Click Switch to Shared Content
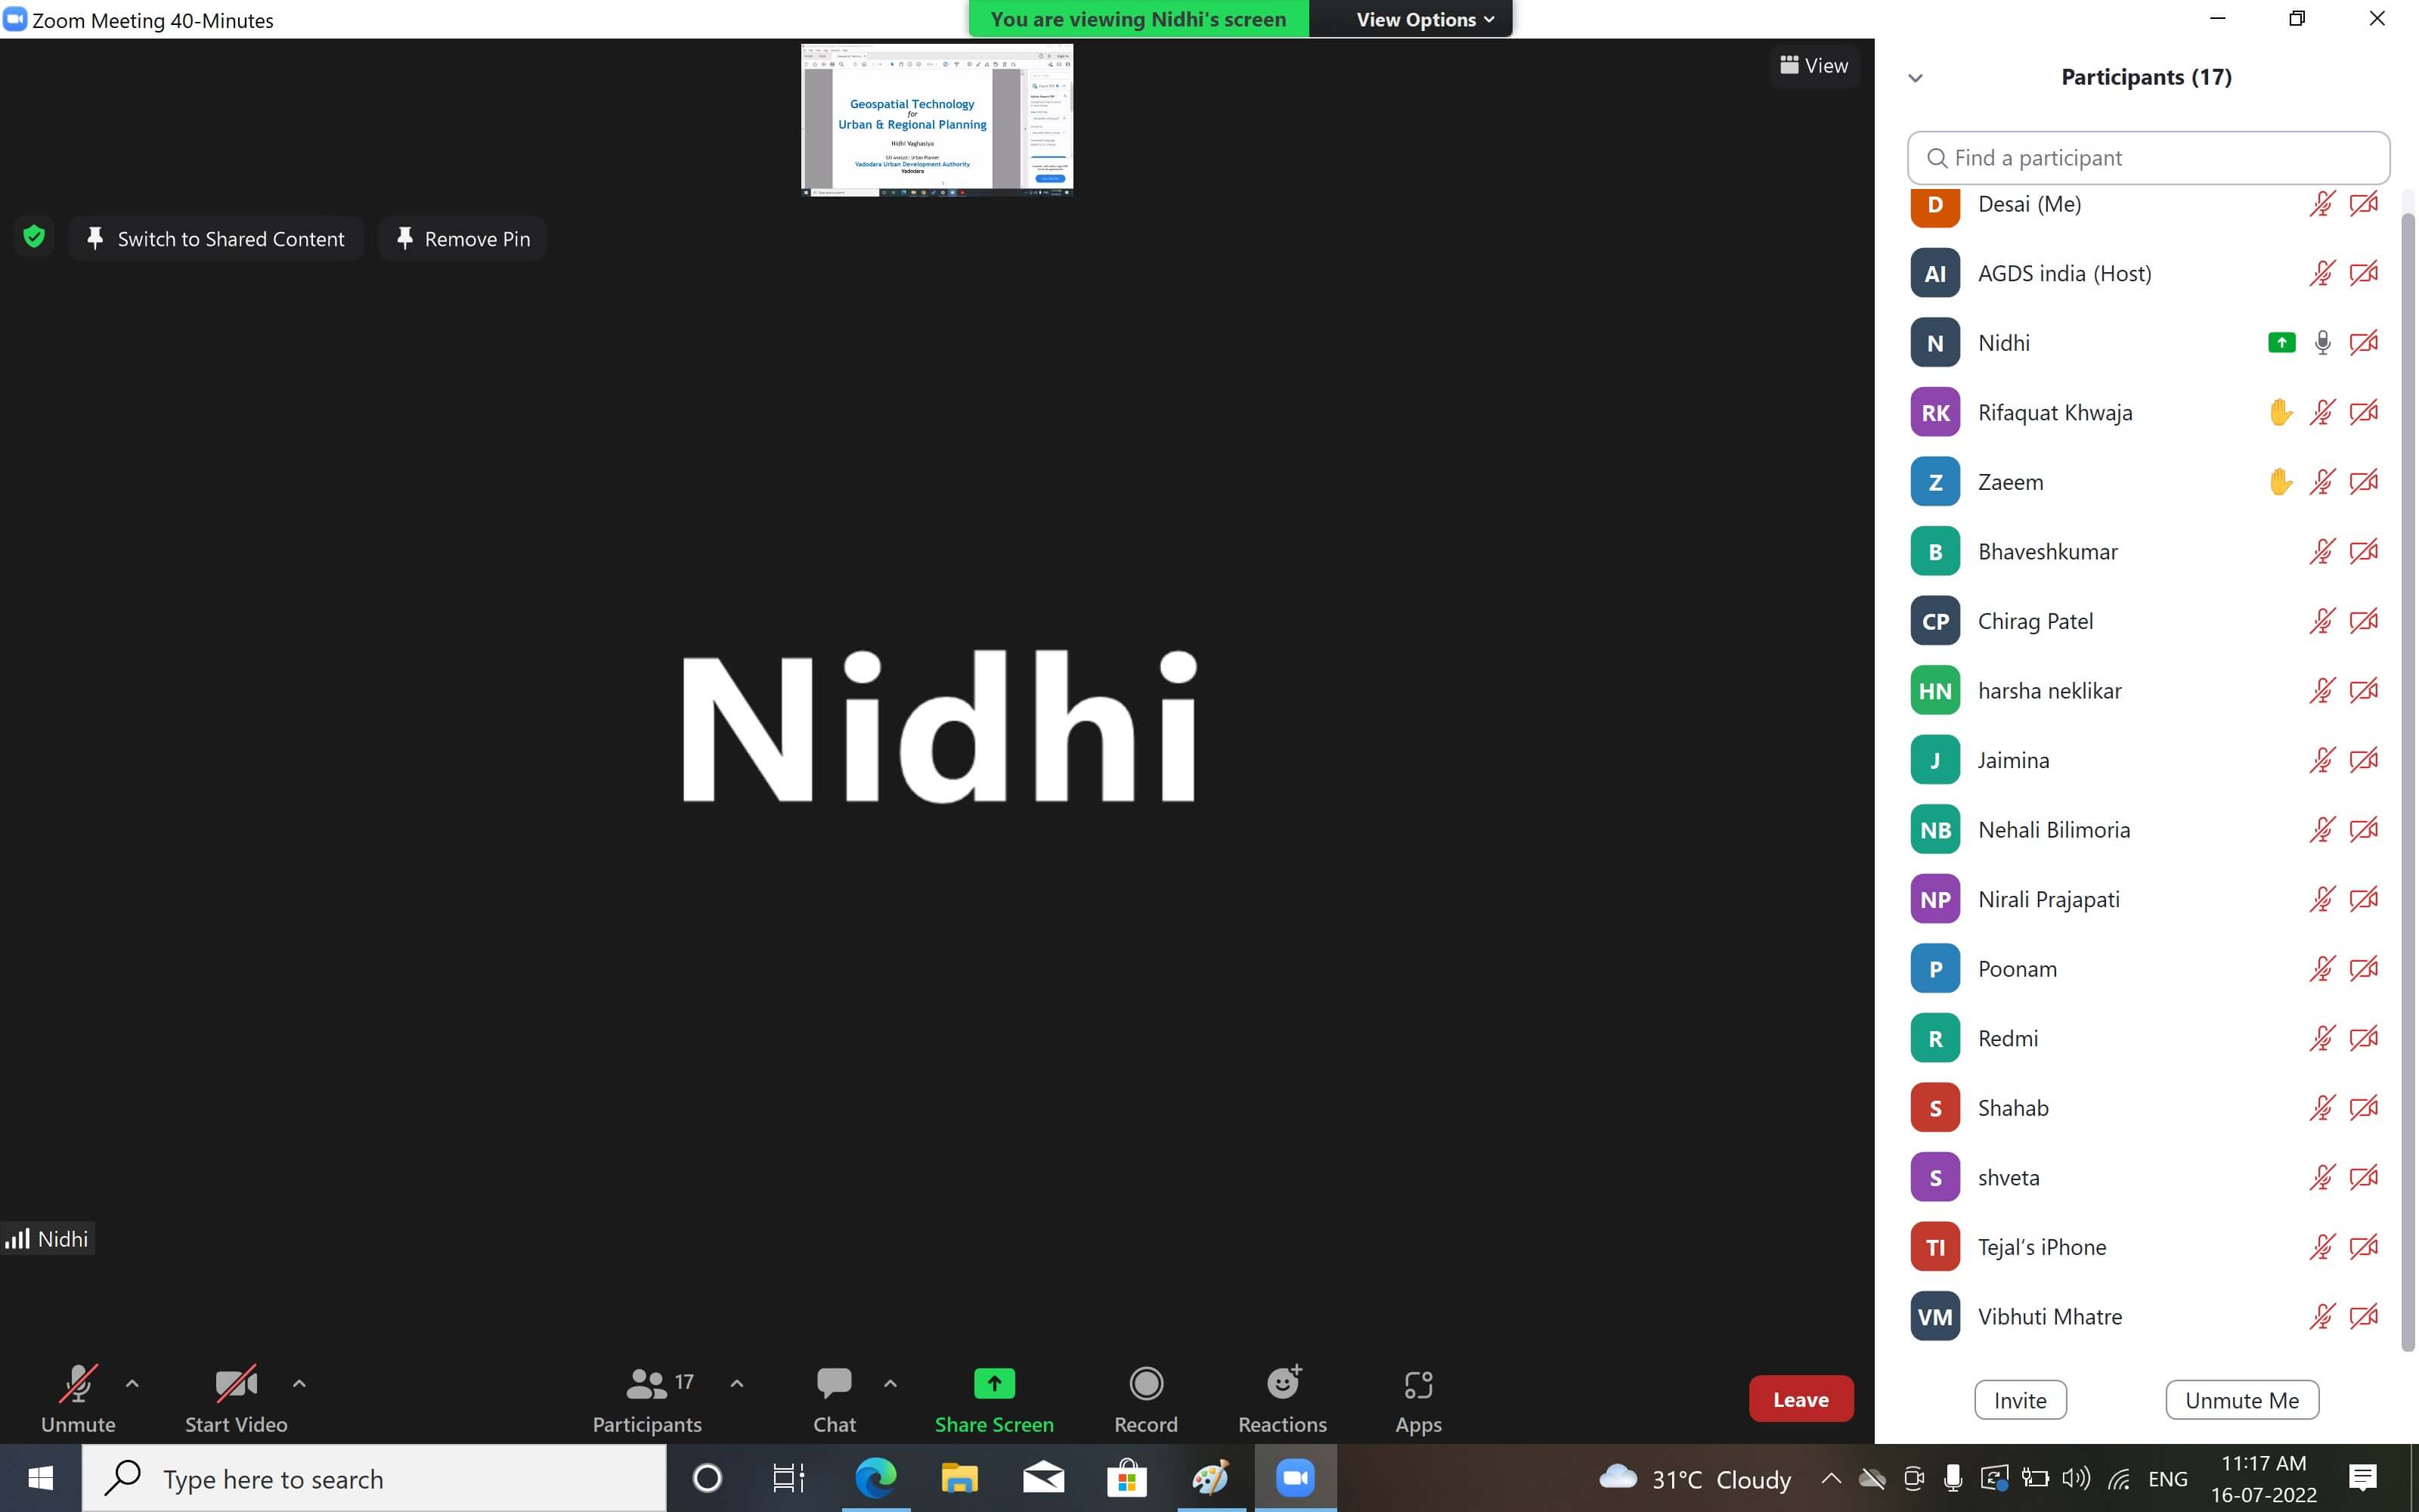The image size is (2419, 1512). (216, 239)
